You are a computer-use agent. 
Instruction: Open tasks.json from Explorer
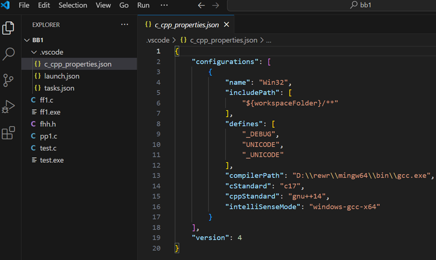79,88
